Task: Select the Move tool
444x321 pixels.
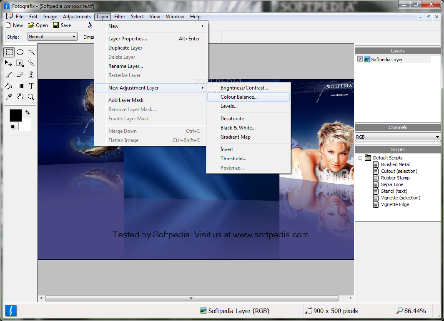Action: [x=9, y=63]
